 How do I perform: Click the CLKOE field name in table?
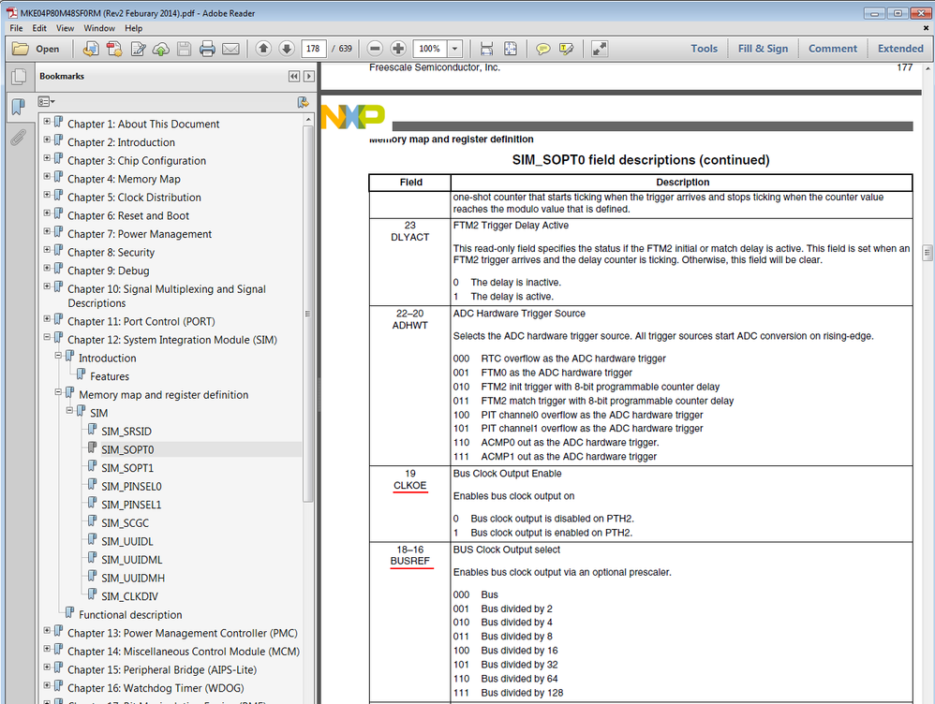click(409, 485)
